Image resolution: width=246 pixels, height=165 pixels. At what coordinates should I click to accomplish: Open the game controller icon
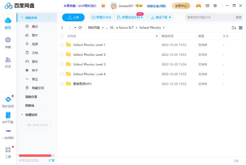pos(198,6)
